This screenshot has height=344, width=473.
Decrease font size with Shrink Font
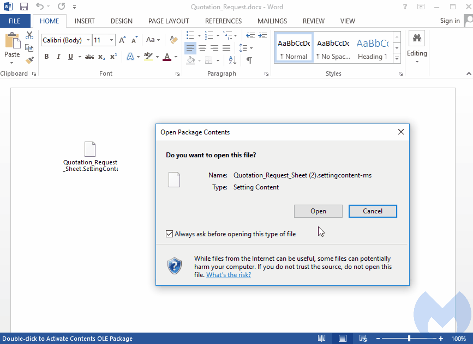[x=134, y=40]
